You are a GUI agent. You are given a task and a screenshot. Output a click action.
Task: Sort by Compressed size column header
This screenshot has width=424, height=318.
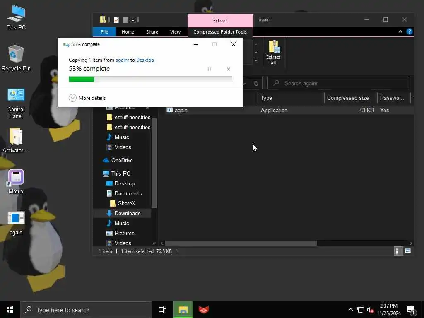(x=350, y=98)
